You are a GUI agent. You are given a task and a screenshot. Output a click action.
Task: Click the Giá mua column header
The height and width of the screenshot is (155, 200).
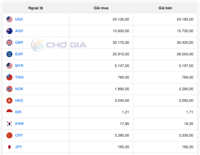pos(101,8)
